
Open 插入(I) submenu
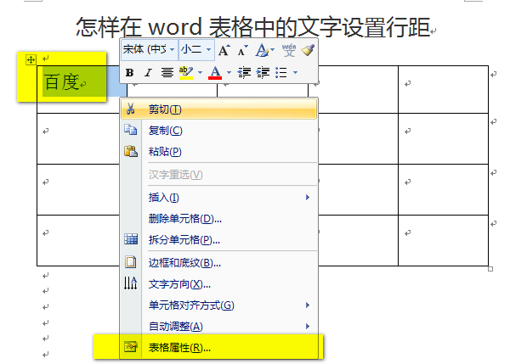point(218,198)
